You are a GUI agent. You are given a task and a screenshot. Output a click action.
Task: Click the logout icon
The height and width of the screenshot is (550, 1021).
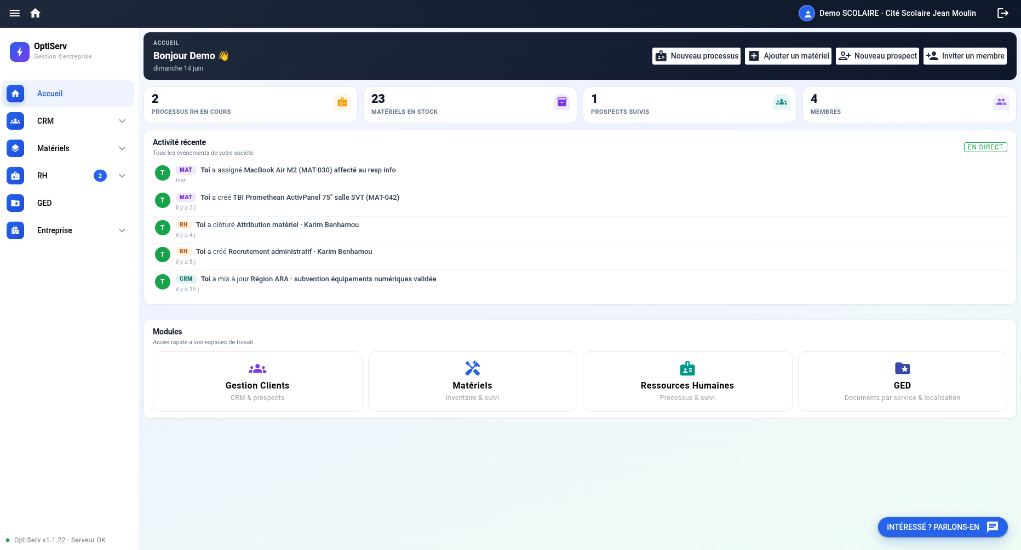point(1003,13)
